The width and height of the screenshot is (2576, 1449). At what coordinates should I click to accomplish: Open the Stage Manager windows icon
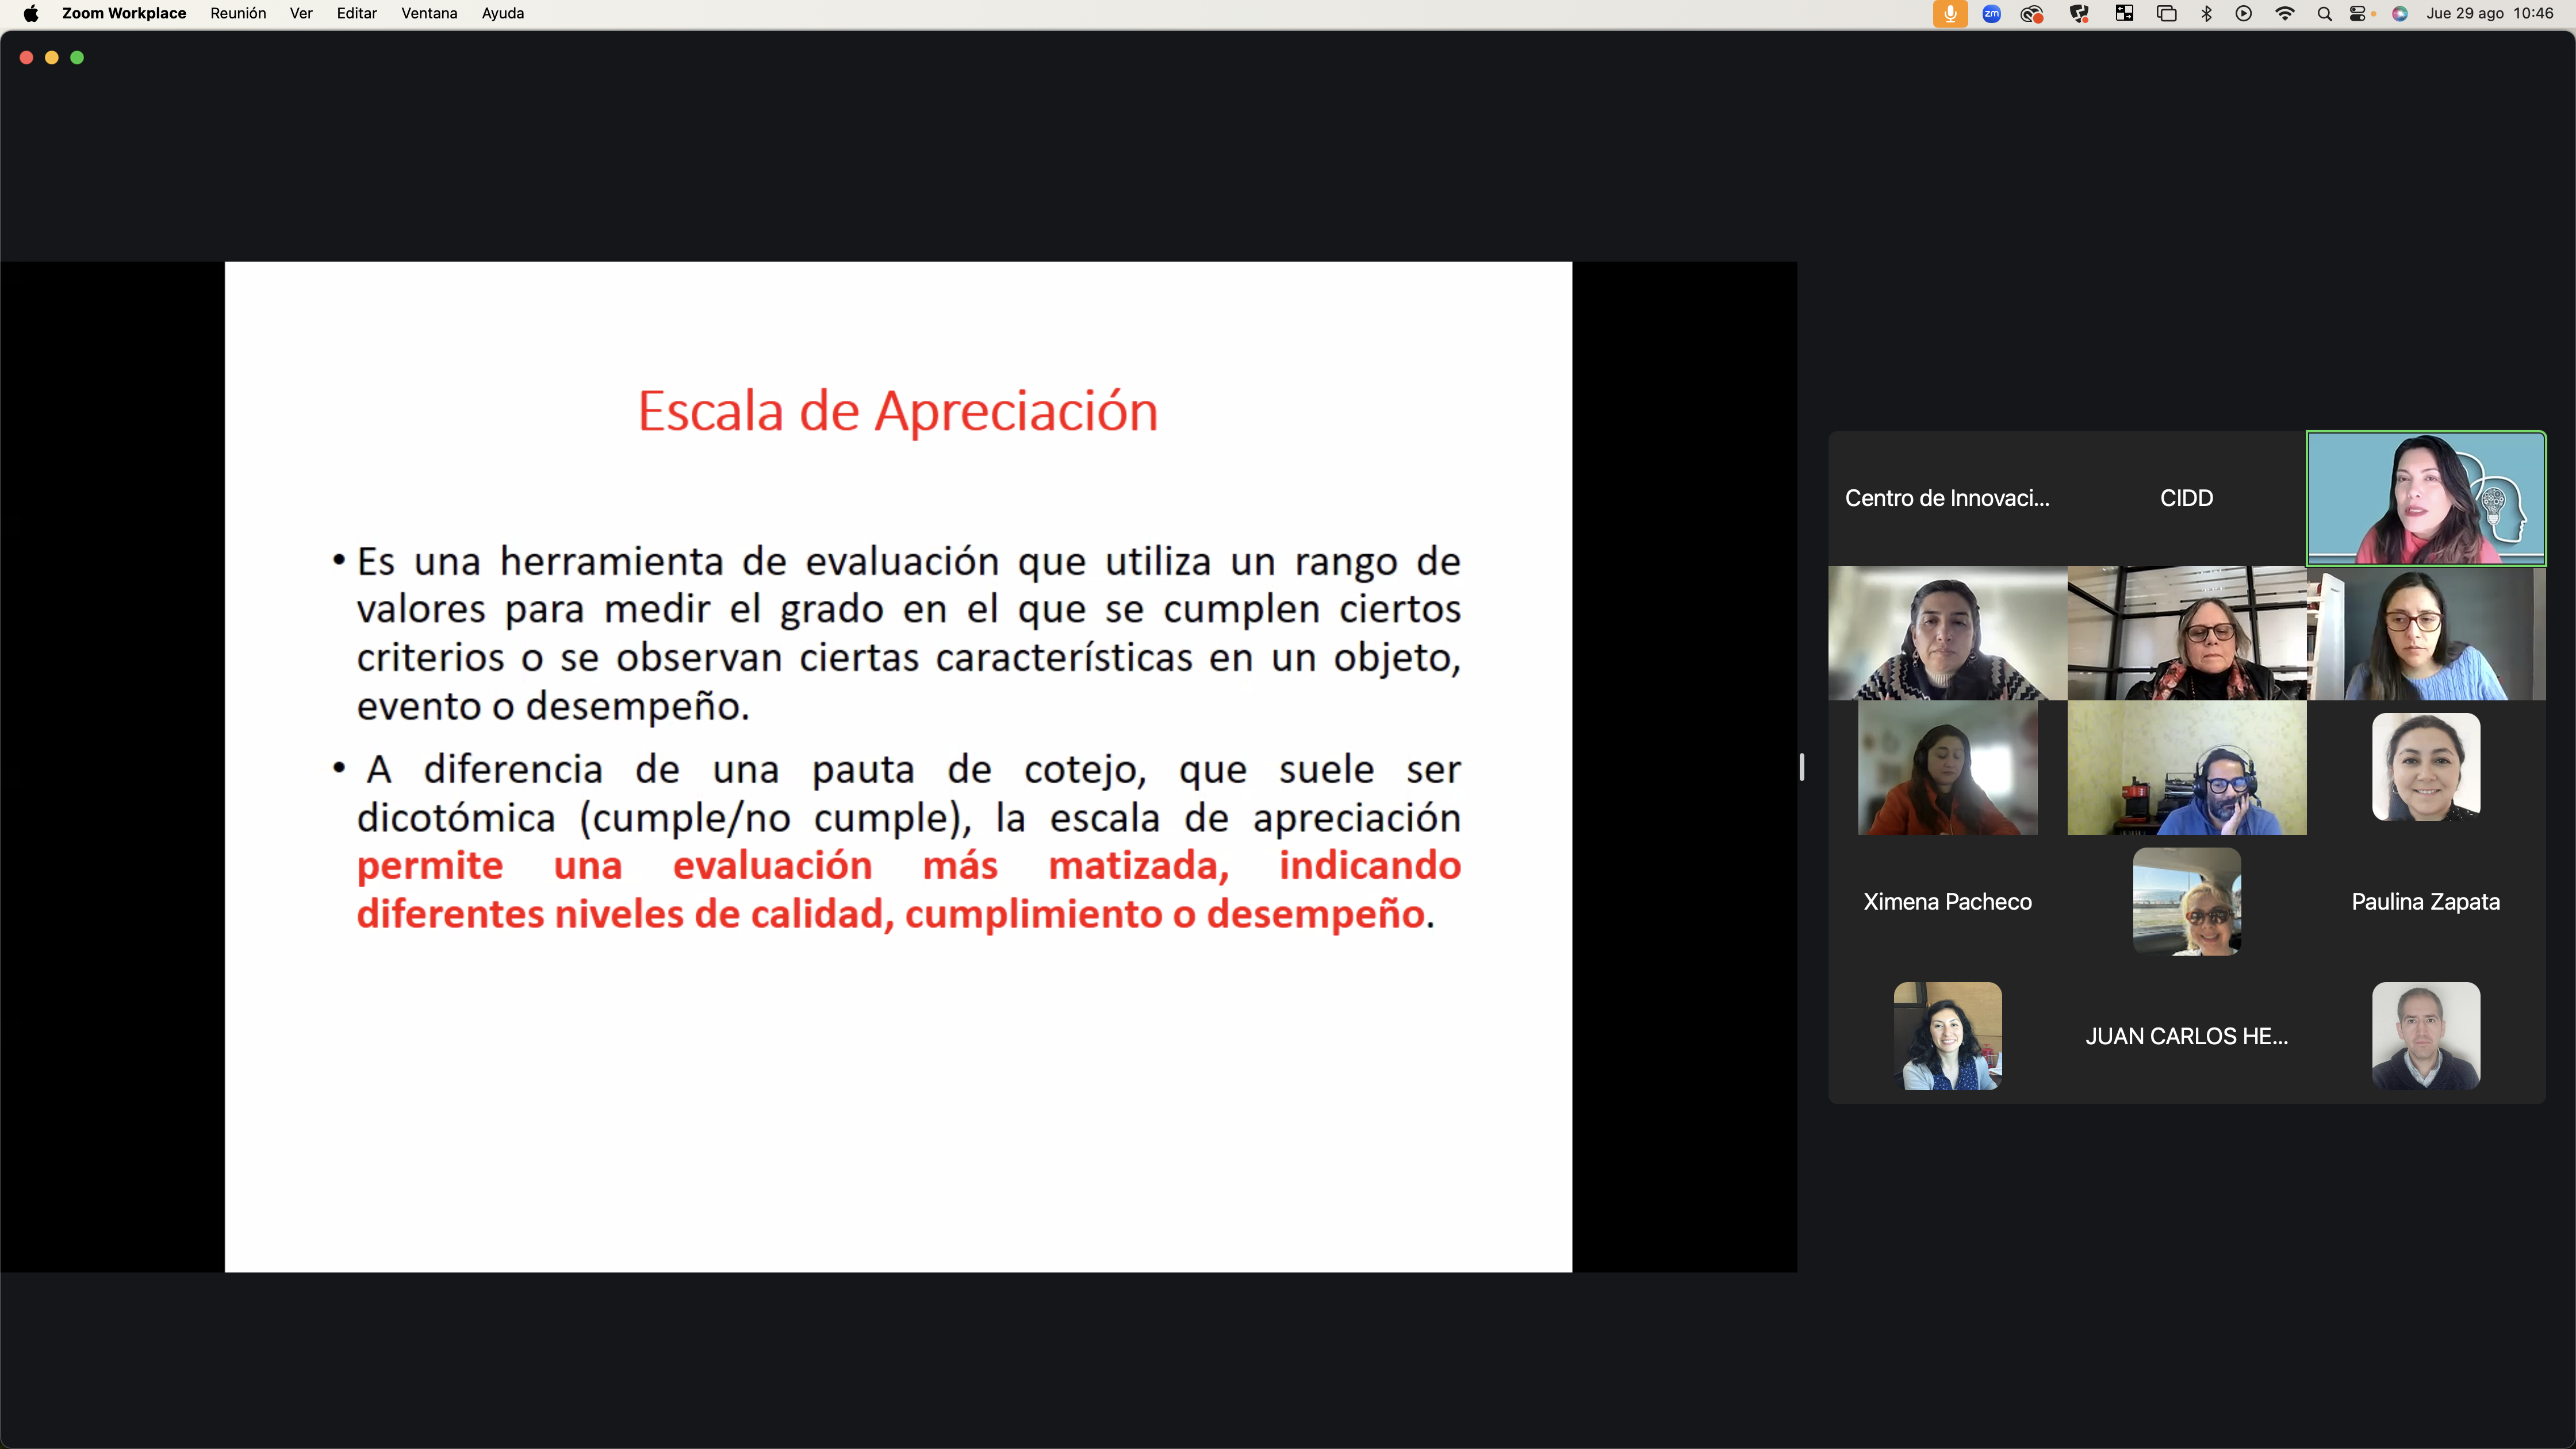[x=2166, y=13]
